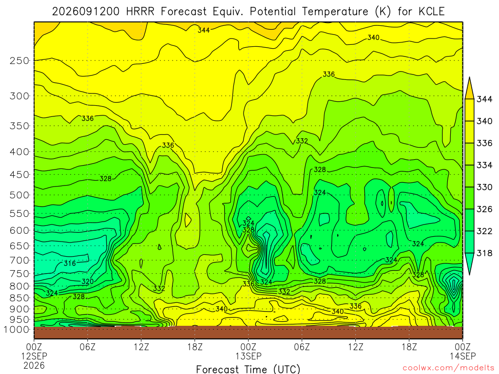Click the 344 contour label near the top
Image resolution: width=499 pixels, height=374 pixels.
(204, 30)
